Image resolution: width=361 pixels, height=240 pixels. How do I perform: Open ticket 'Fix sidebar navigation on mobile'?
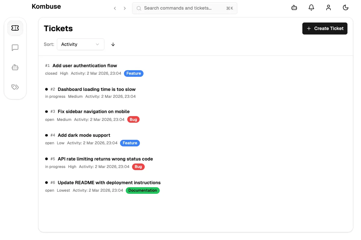(x=94, y=111)
